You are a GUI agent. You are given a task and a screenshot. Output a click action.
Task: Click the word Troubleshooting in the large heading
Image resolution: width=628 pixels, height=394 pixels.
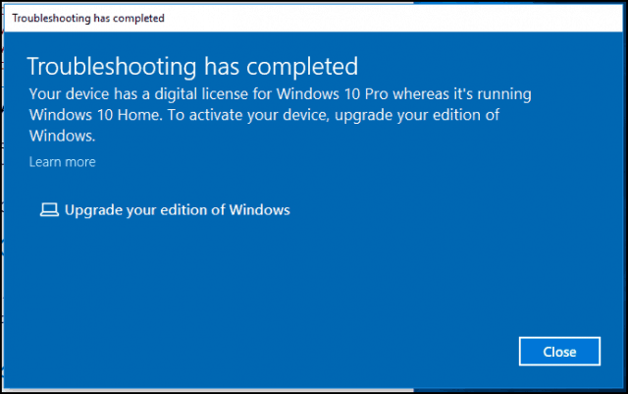tap(112, 67)
